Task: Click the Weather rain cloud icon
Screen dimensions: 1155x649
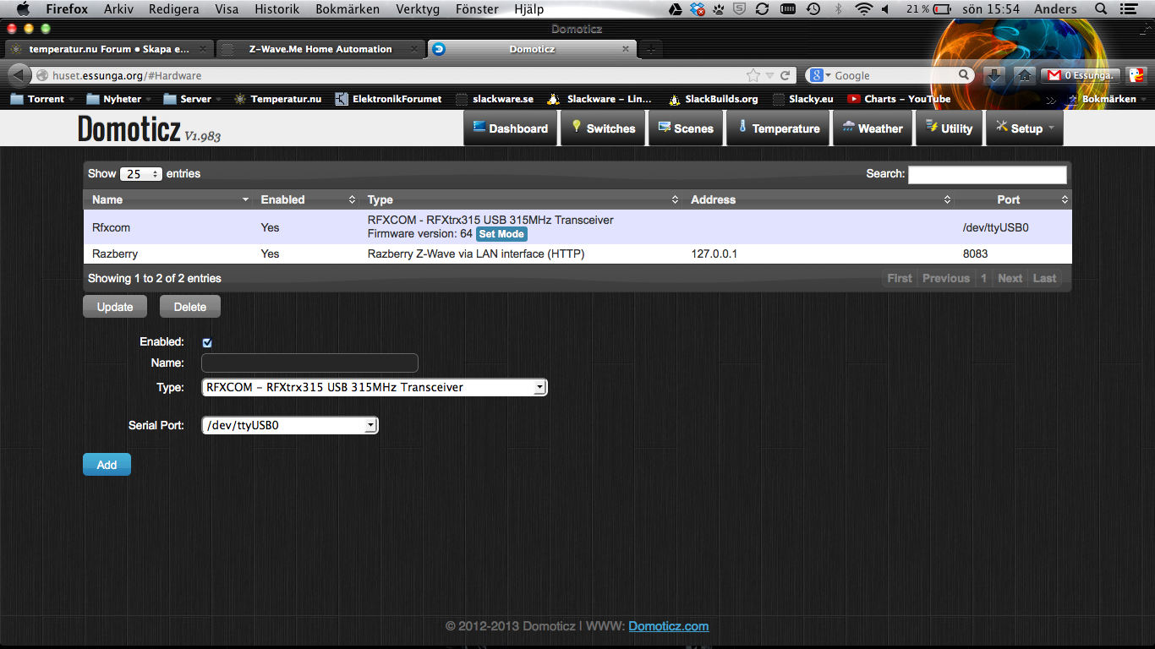Action: click(848, 128)
